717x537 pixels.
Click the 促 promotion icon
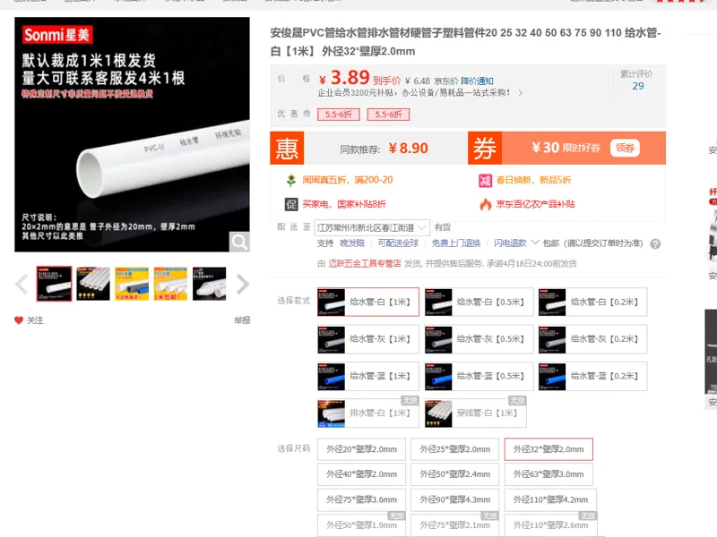click(291, 204)
